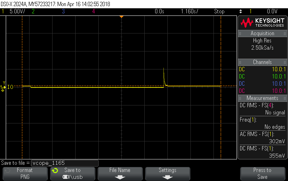Activate the Press to Save softkey
The height and width of the screenshot is (181, 288).
tap(262, 174)
